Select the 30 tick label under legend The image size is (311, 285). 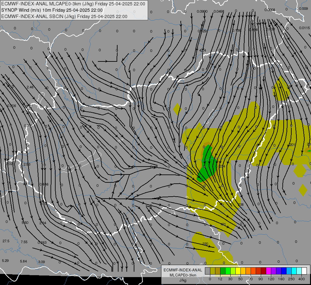coord(230,279)
